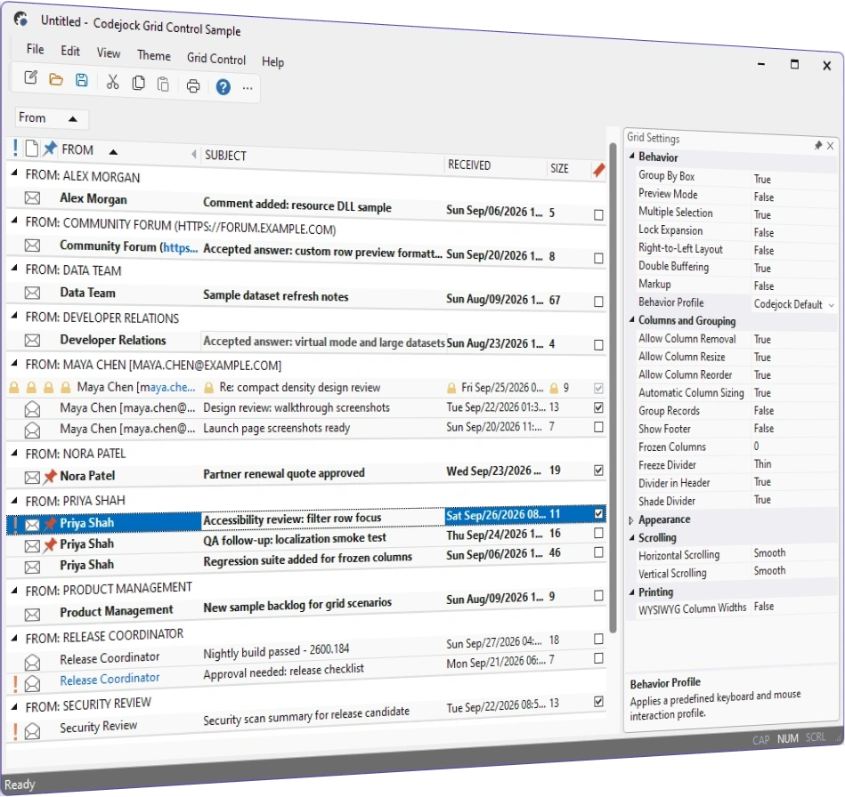
Task: Click the Frozen Columns value 0
Action: (x=756, y=446)
